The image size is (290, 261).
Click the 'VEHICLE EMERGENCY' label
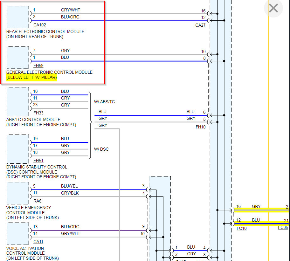[x=29, y=208]
